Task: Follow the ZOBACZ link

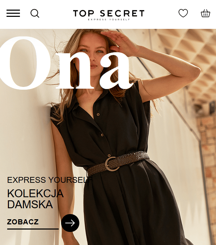Action: (23, 222)
